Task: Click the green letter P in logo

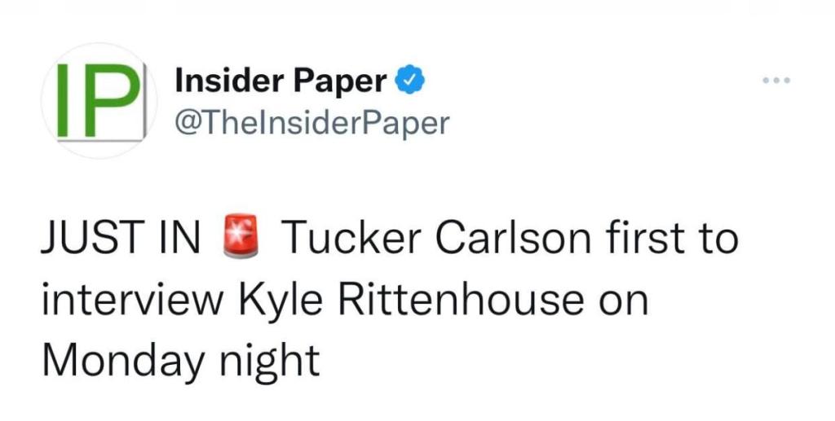Action: tap(113, 101)
